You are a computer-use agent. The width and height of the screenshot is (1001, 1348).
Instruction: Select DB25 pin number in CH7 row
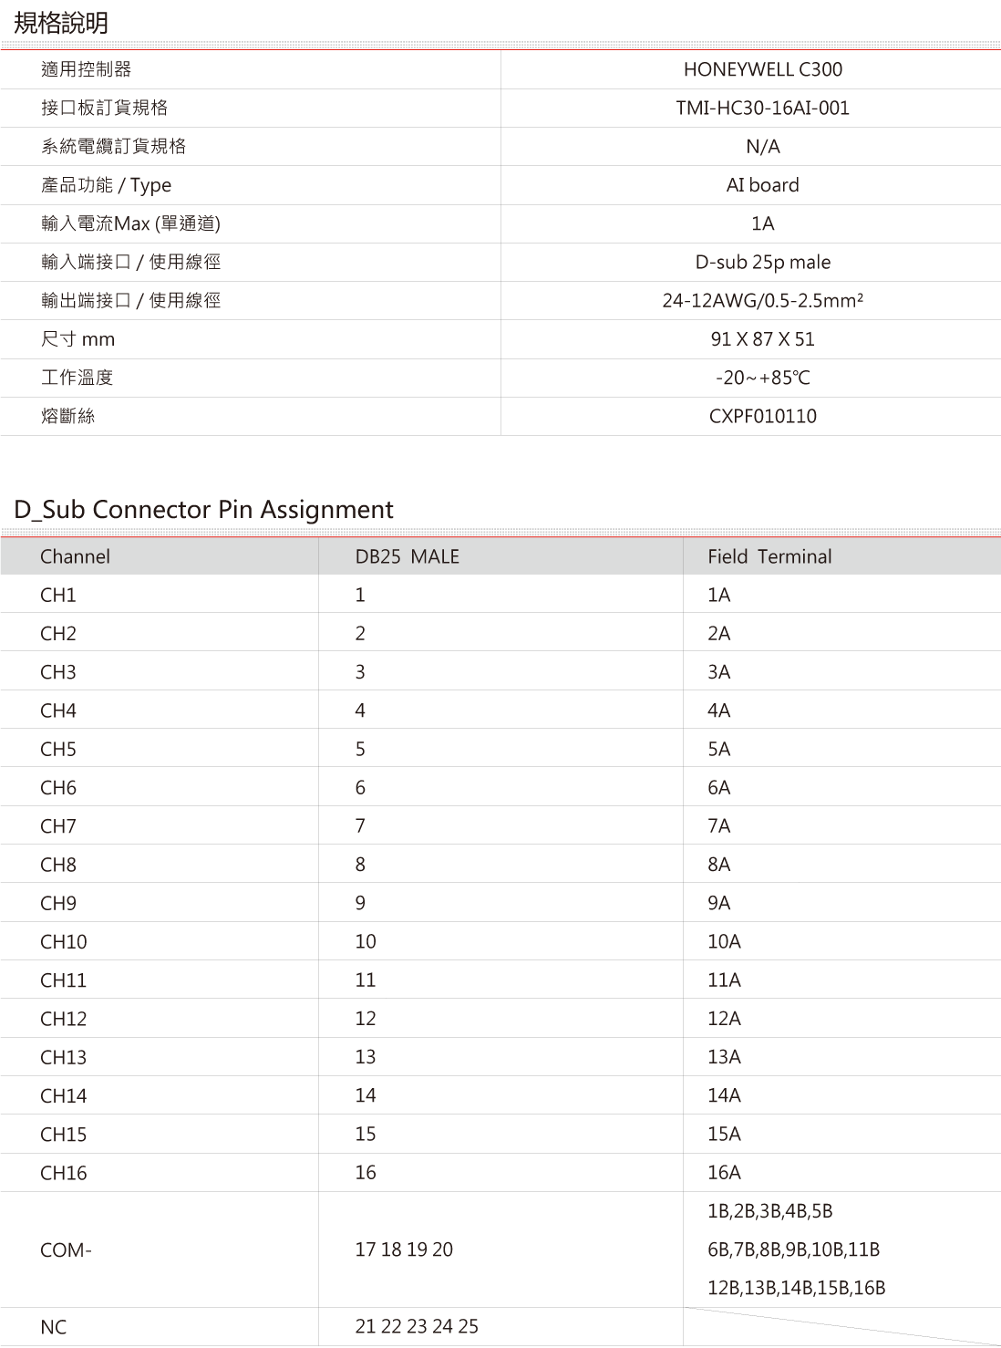tap(360, 826)
